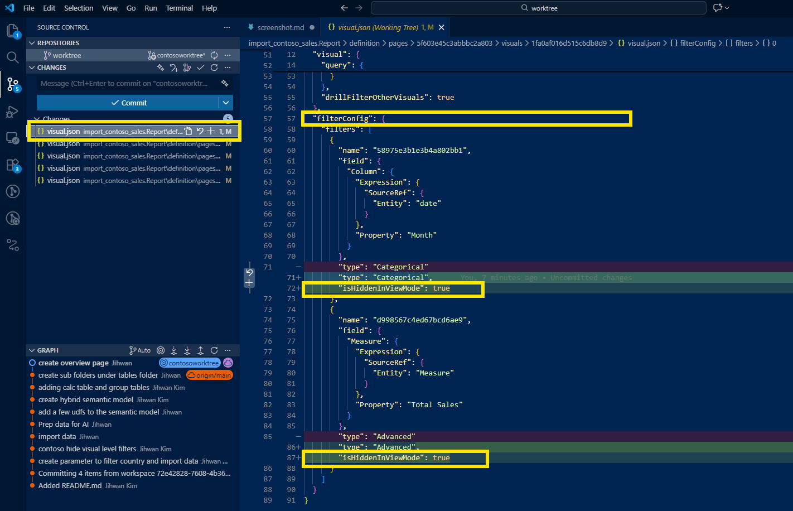793x511 pixels.
Task: Click the origin/main badge in Graph
Action: (x=209, y=375)
